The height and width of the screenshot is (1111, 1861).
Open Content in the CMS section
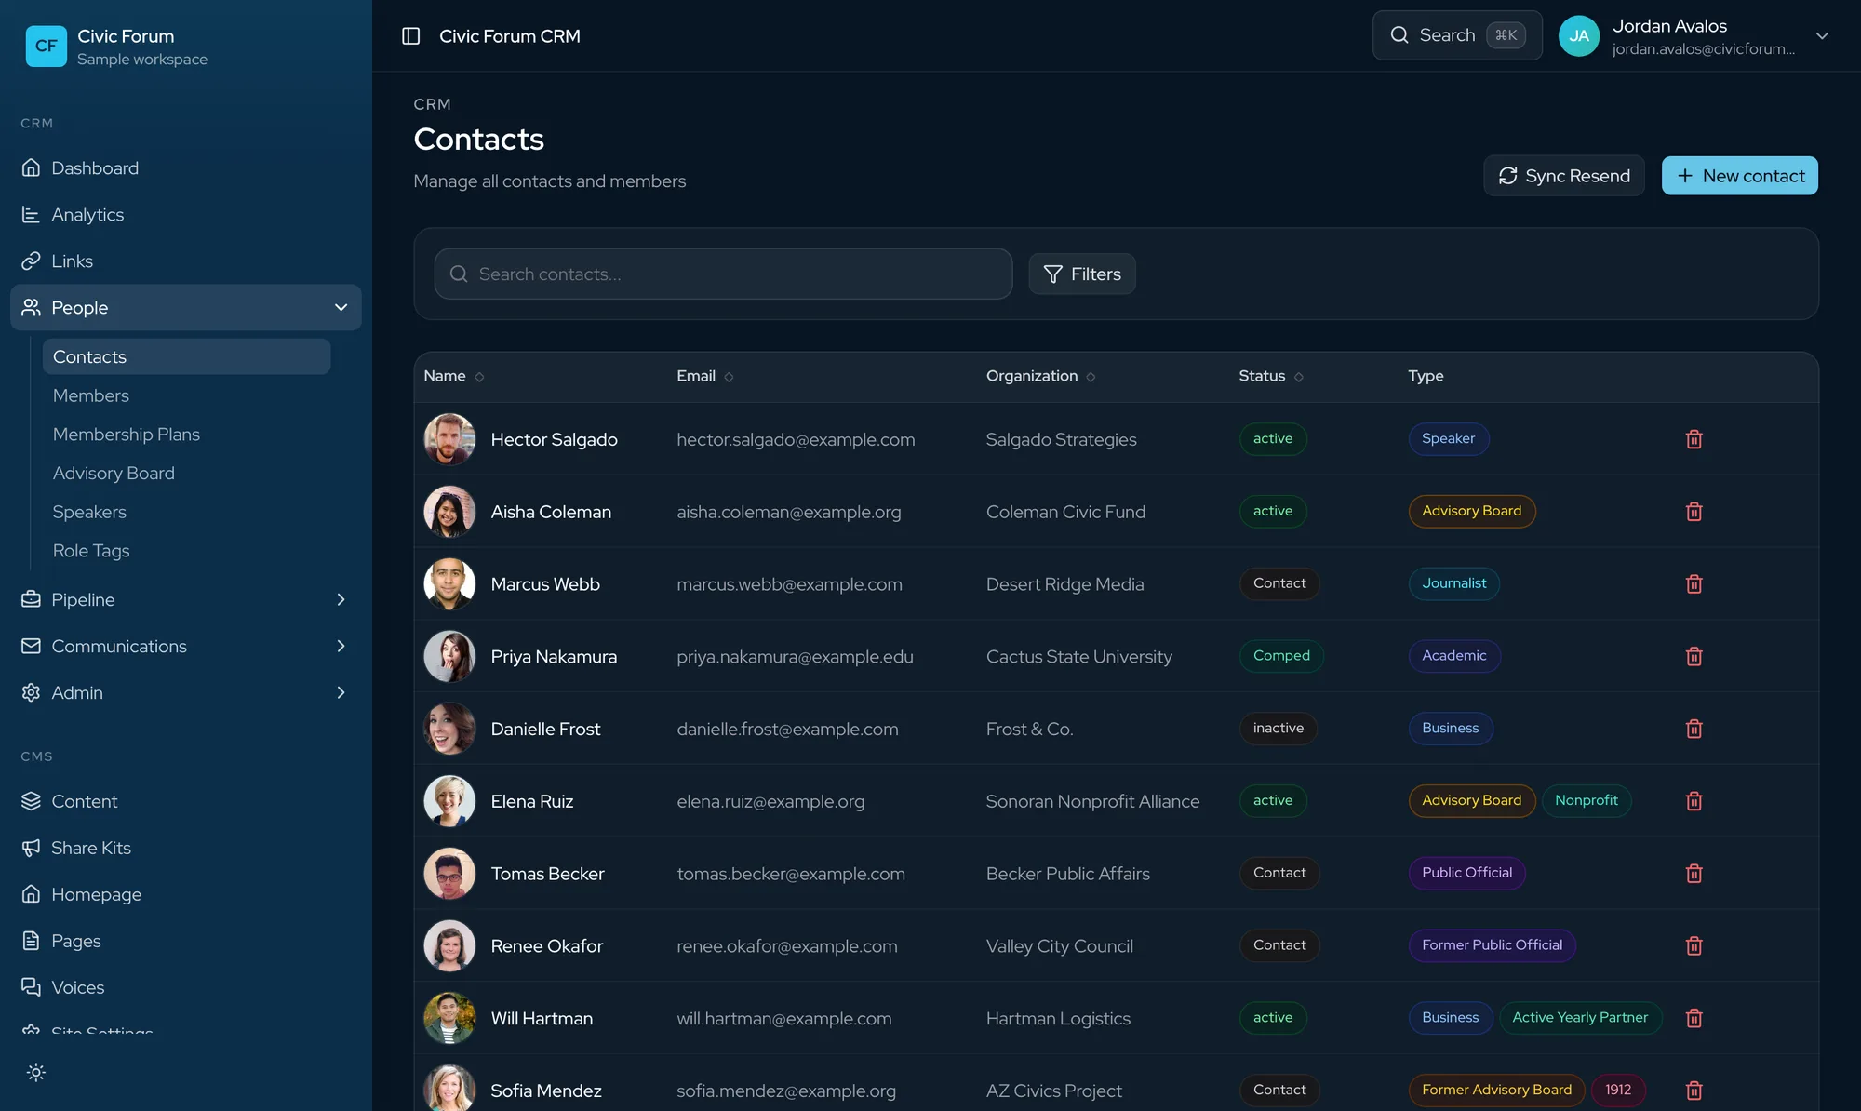pyautogui.click(x=186, y=801)
